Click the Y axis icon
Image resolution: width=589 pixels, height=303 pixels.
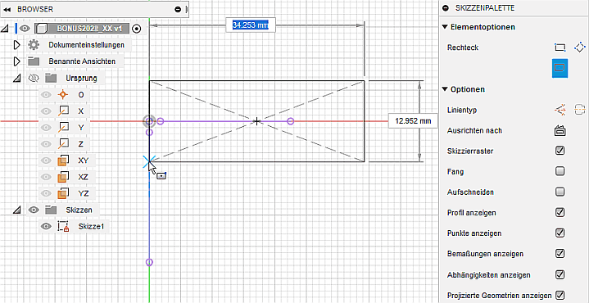63,128
